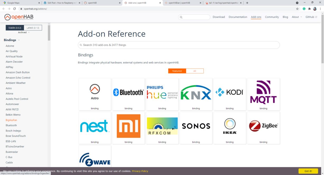Click the sidebar vertical scrollbar
This screenshot has width=324, height=175.
pyautogui.click(x=49, y=33)
